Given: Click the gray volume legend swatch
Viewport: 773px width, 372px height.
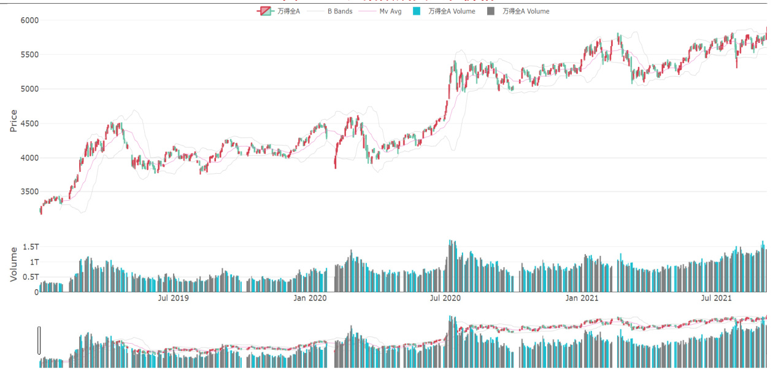Looking at the screenshot, I should [491, 11].
